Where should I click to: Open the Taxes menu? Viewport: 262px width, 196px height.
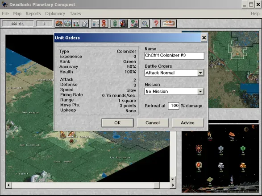coord(75,13)
